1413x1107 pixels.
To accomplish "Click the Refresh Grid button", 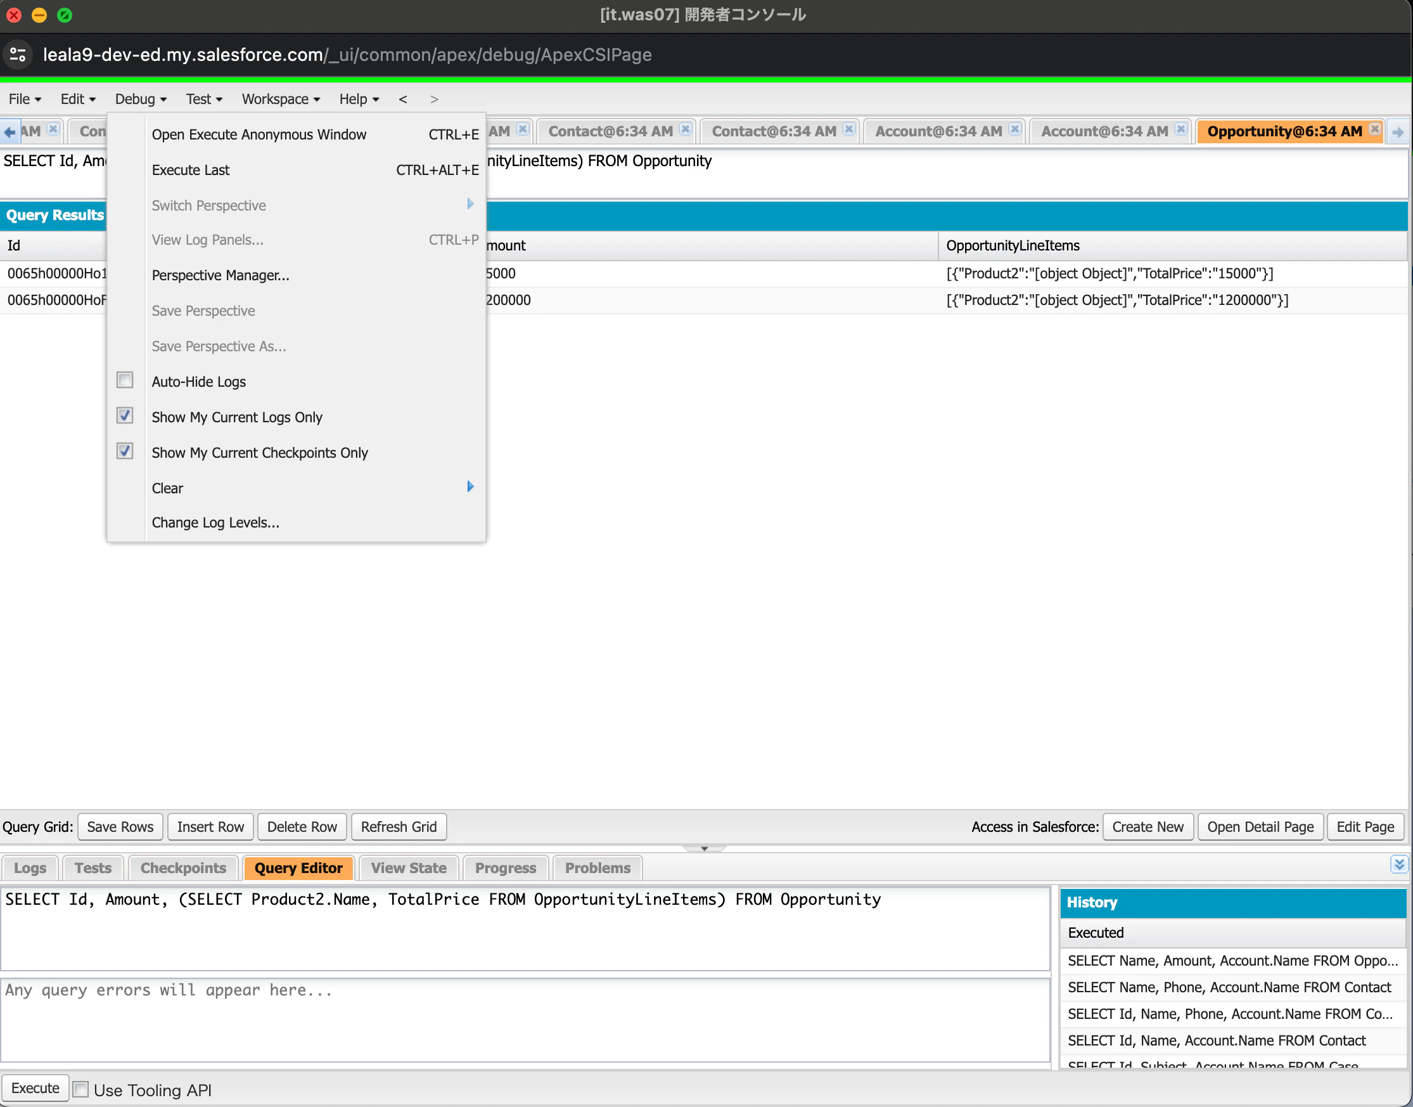I will (399, 827).
